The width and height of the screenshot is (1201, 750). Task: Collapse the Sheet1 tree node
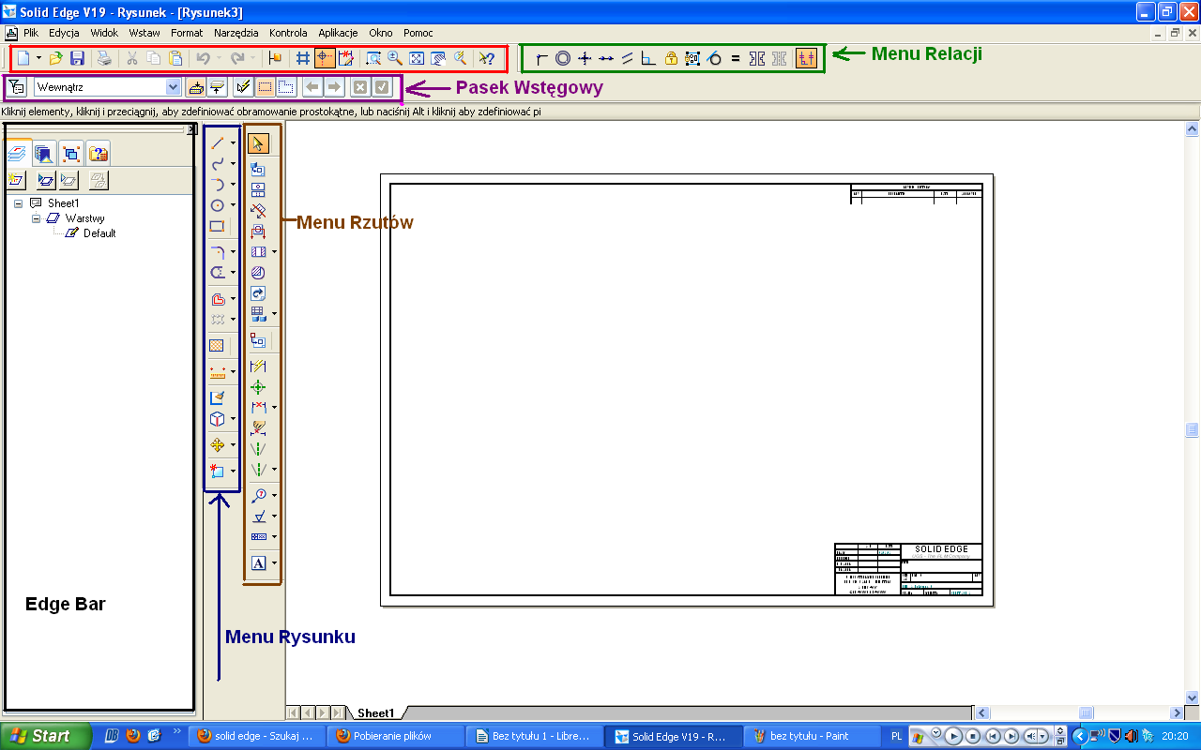point(19,203)
